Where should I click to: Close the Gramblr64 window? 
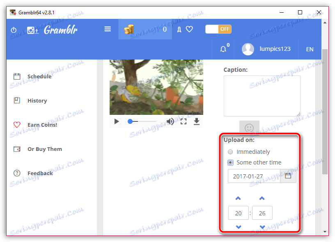click(319, 12)
